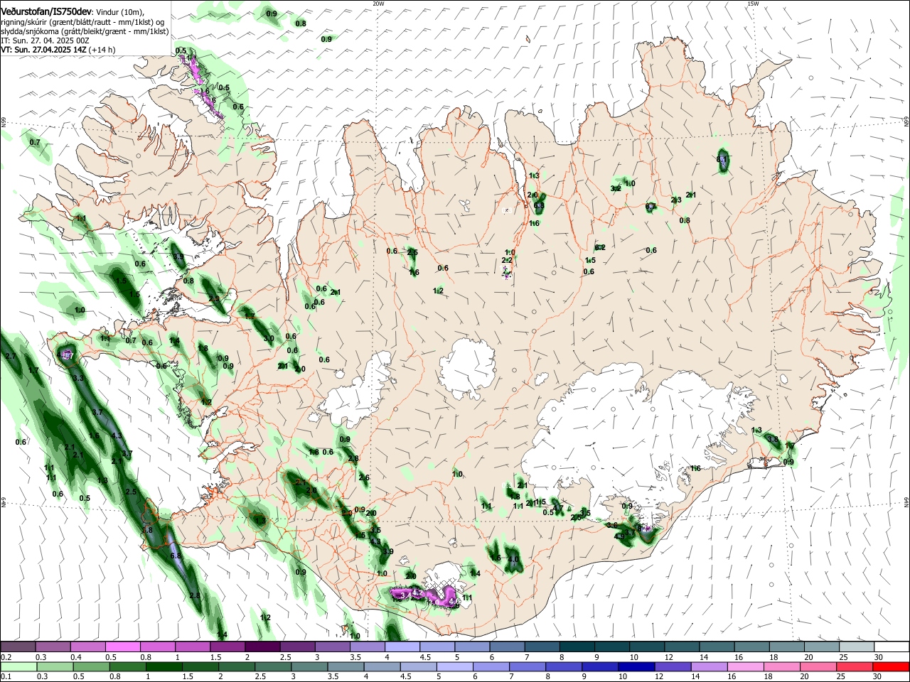This screenshot has height=682, width=910.
Task: Pick the palest green swatch above label 0.1
Action: point(18,667)
